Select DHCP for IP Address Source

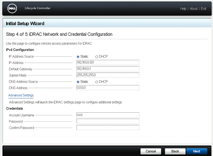96,57
